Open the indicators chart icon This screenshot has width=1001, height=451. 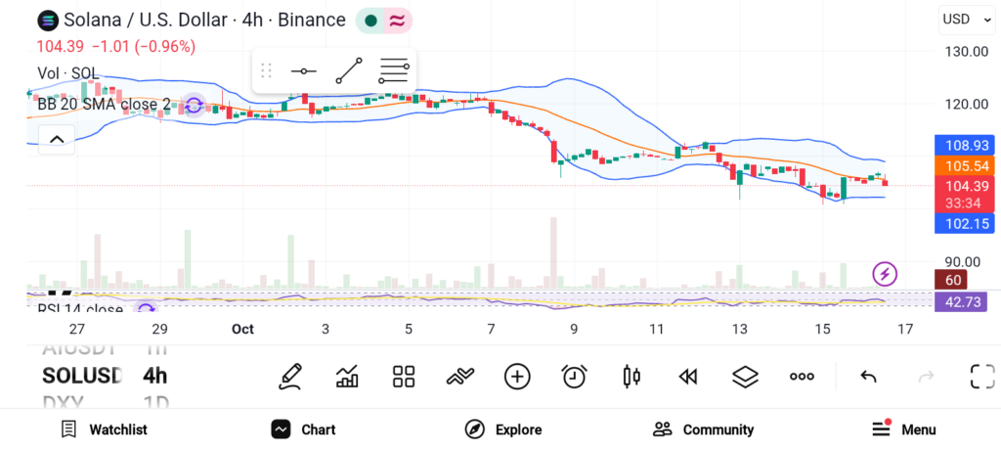(x=347, y=377)
